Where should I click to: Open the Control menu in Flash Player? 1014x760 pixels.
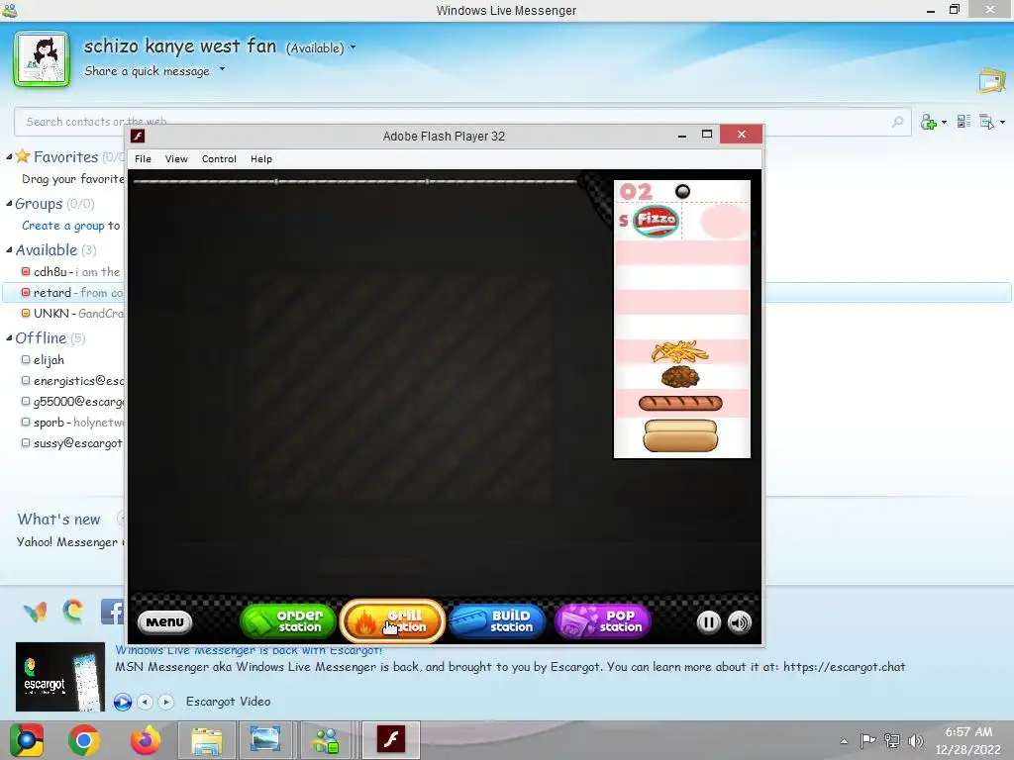(219, 159)
